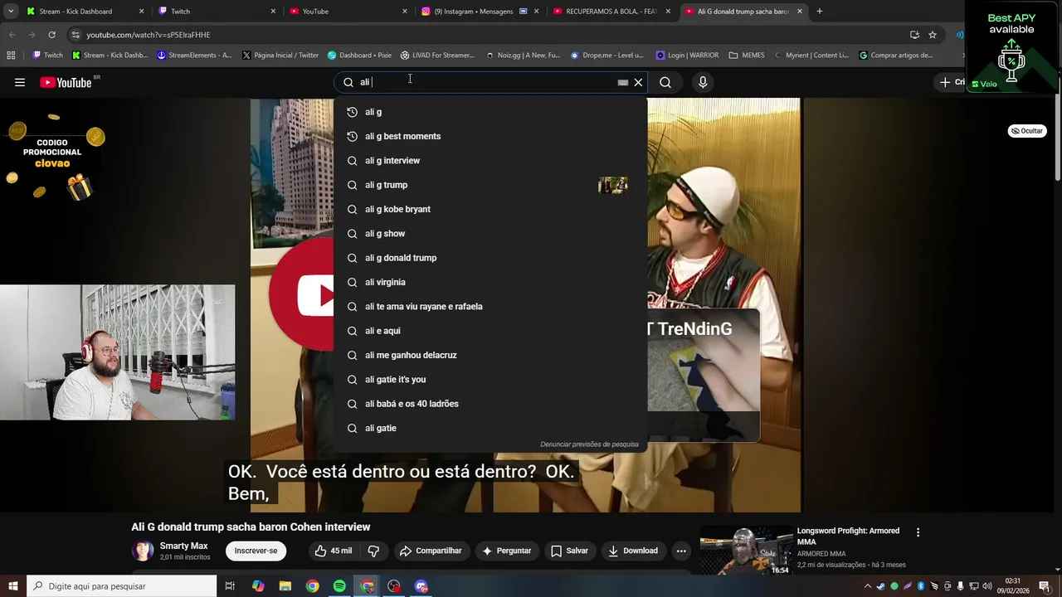1062x597 pixels.
Task: Open Longsword Profight video thumbnail
Action: 746,551
